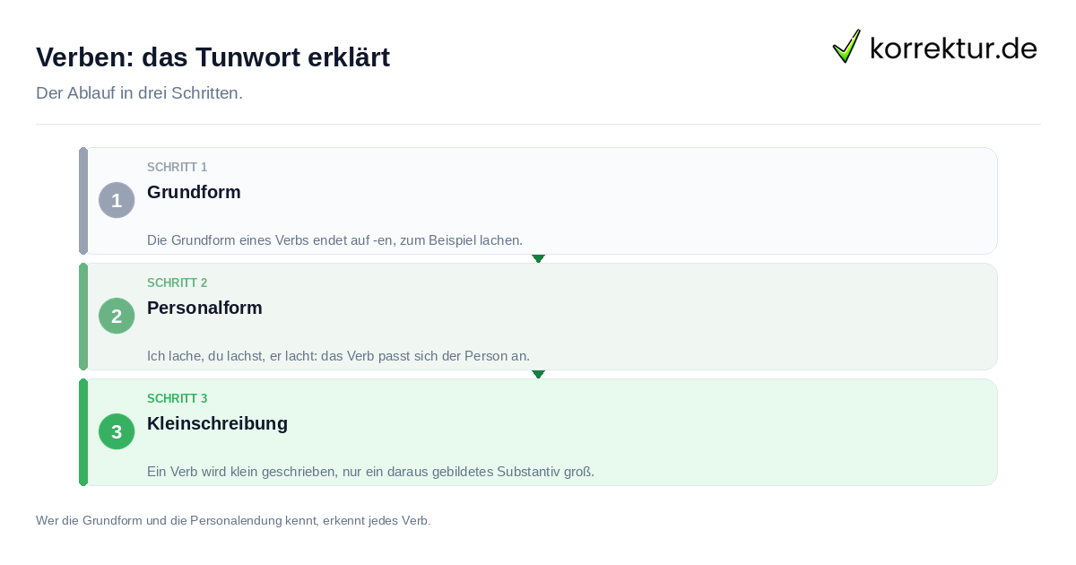This screenshot has height=565, width=1076.
Task: Click the Grundform description about lachen
Action: (334, 240)
